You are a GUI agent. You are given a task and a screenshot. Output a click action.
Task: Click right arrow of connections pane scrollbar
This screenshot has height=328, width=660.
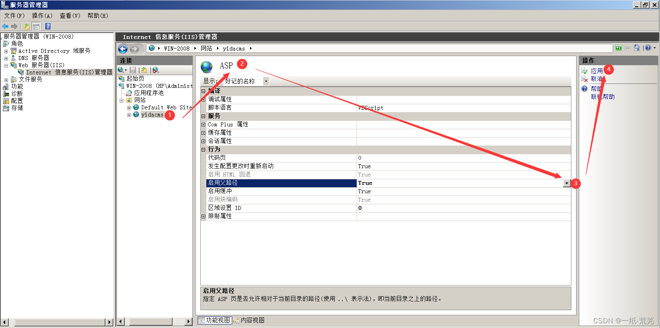pyautogui.click(x=189, y=321)
